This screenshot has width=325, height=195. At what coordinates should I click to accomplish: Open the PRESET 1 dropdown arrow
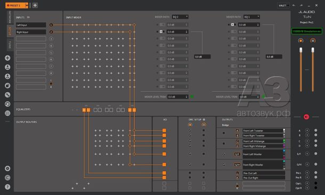pos(27,5)
